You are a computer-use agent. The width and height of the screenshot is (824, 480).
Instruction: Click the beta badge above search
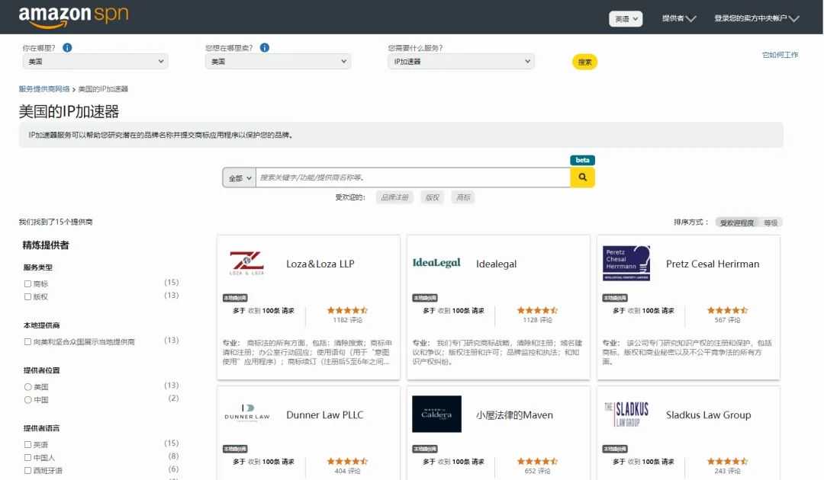tap(582, 160)
